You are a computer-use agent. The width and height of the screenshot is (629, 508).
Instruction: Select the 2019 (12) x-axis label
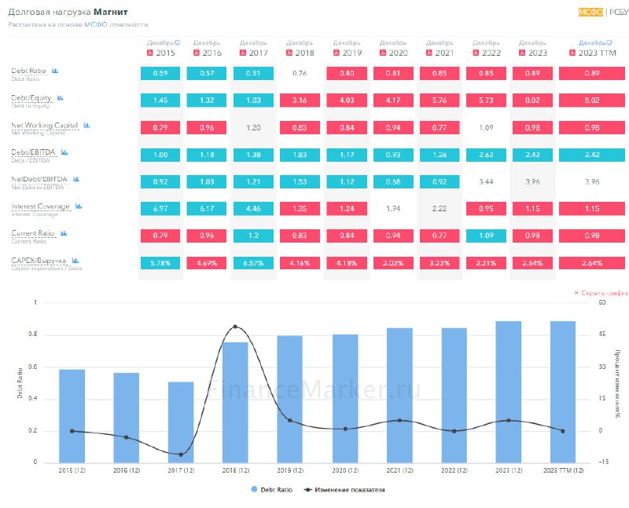tap(290, 470)
